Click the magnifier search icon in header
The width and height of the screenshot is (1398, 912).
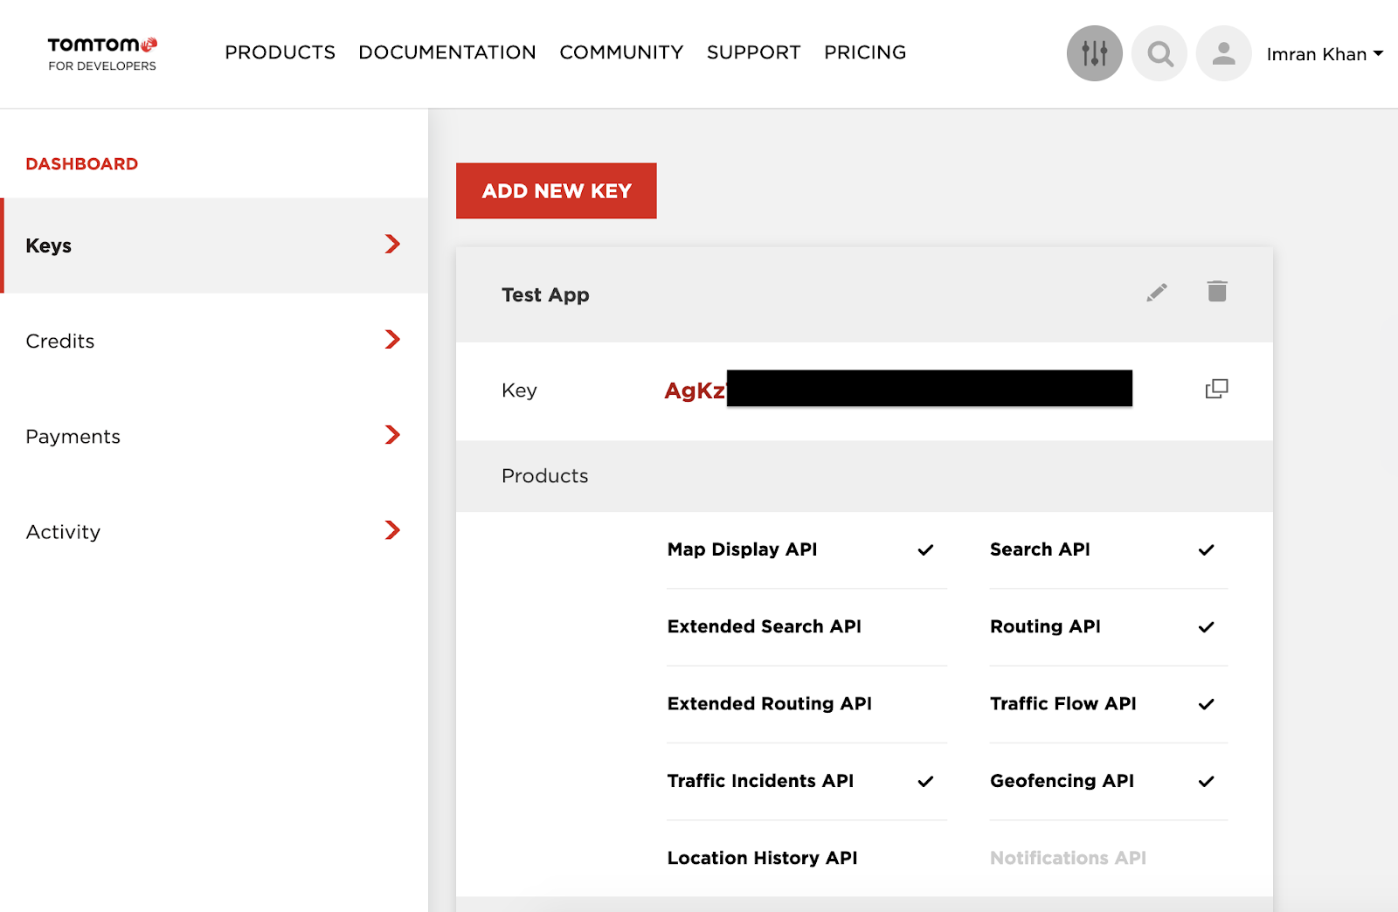[1159, 53]
